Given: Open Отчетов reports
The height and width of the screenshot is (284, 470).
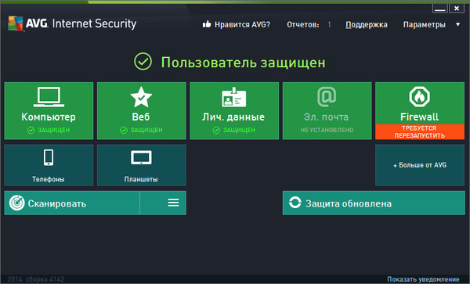Looking at the screenshot, I should coord(302,24).
